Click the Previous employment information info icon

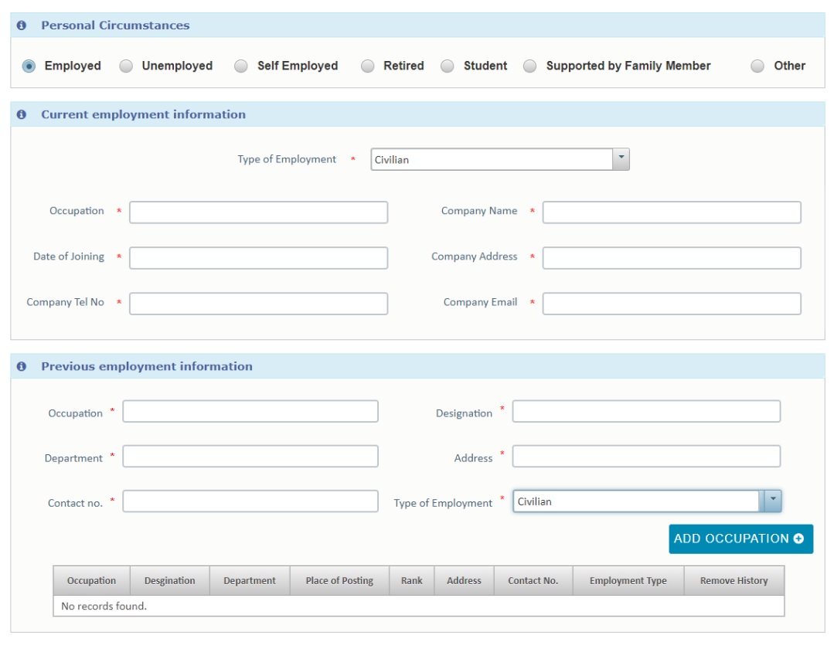(x=22, y=367)
